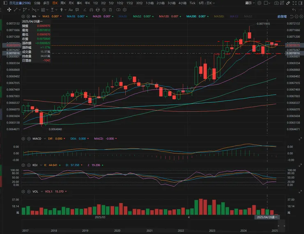Select the magnet snap tool
Viewport: 304px width, 234px height.
coord(91,10)
